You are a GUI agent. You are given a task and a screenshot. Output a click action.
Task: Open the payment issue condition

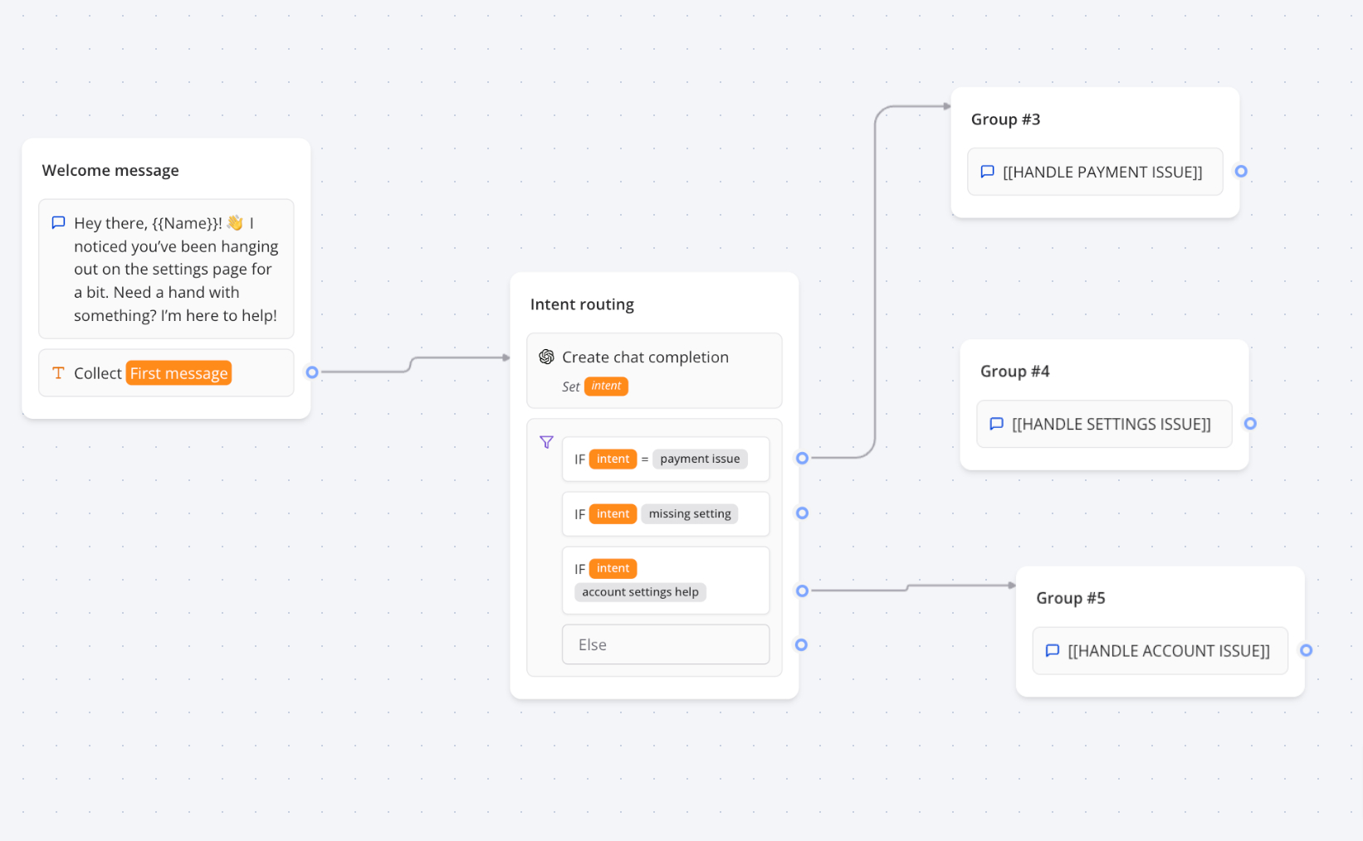coord(665,459)
